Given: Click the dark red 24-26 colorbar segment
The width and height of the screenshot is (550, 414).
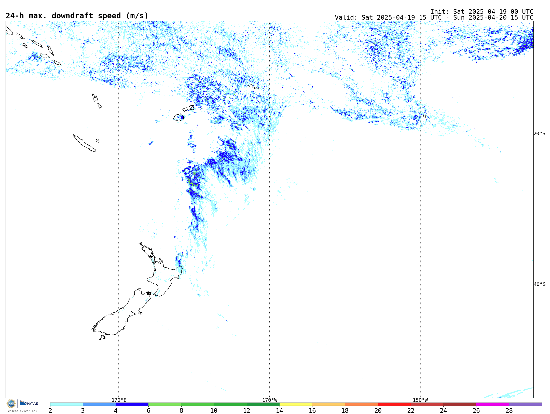Looking at the screenshot, I should pos(460,404).
